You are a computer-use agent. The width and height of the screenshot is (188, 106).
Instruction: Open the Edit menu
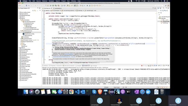pos(34,1)
